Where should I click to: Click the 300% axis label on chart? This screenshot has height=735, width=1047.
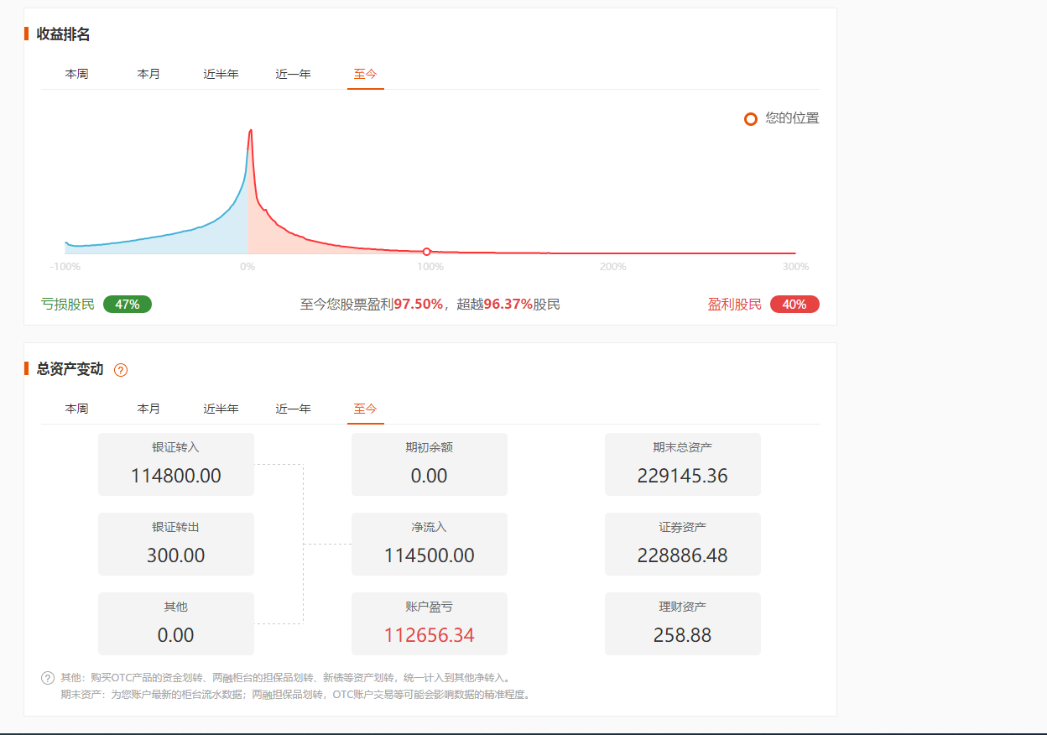(x=795, y=267)
